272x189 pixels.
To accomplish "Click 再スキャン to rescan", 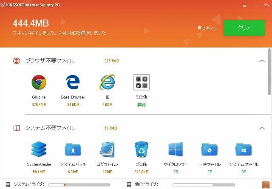I will (x=207, y=28).
